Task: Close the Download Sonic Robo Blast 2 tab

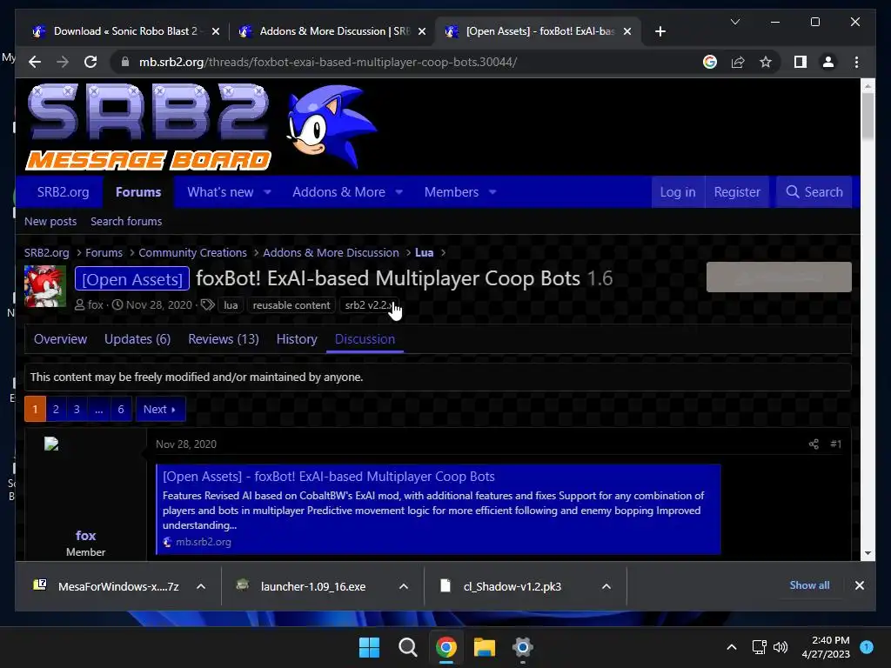Action: 216,31
